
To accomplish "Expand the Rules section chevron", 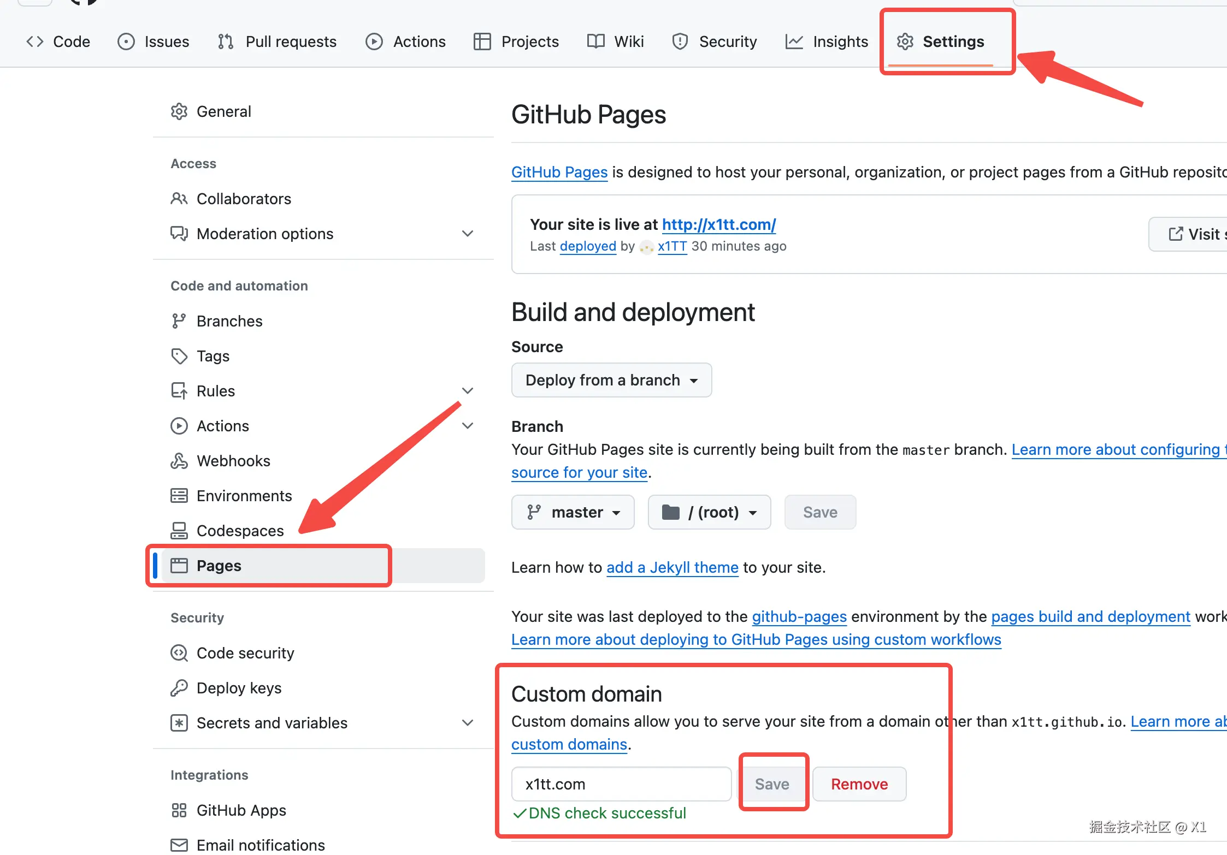I will 467,391.
